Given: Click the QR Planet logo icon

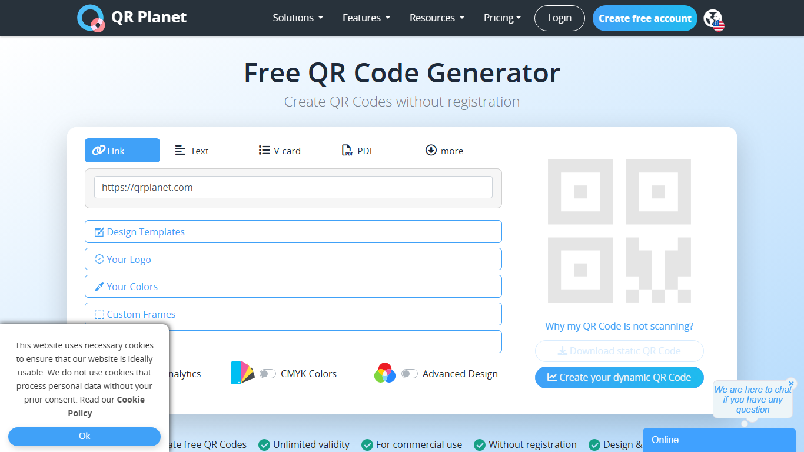Looking at the screenshot, I should coord(91,18).
